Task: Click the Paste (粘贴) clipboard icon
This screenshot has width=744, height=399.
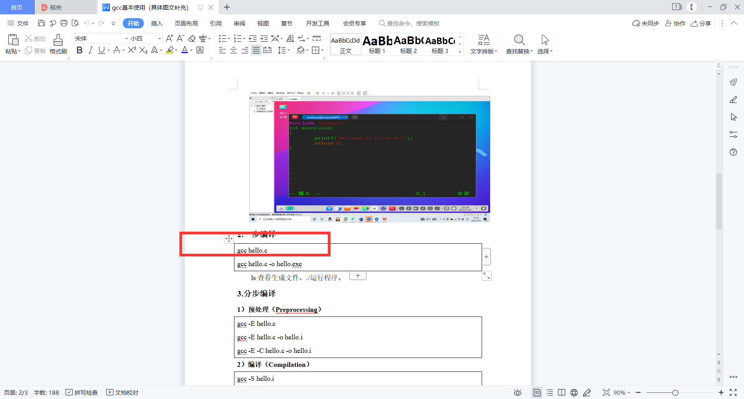Action: [13, 40]
